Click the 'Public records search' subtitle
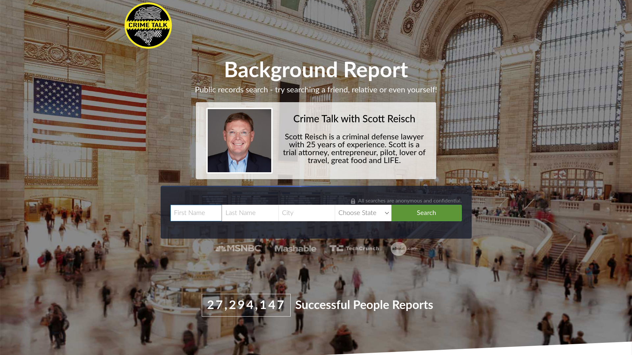 [x=316, y=90]
